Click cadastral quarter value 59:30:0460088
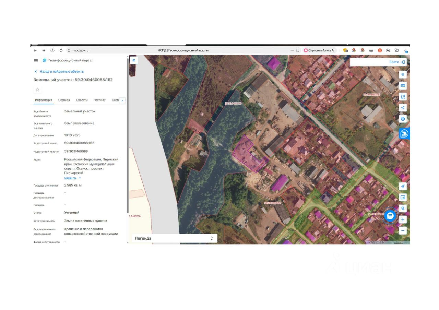 pyautogui.click(x=76, y=151)
